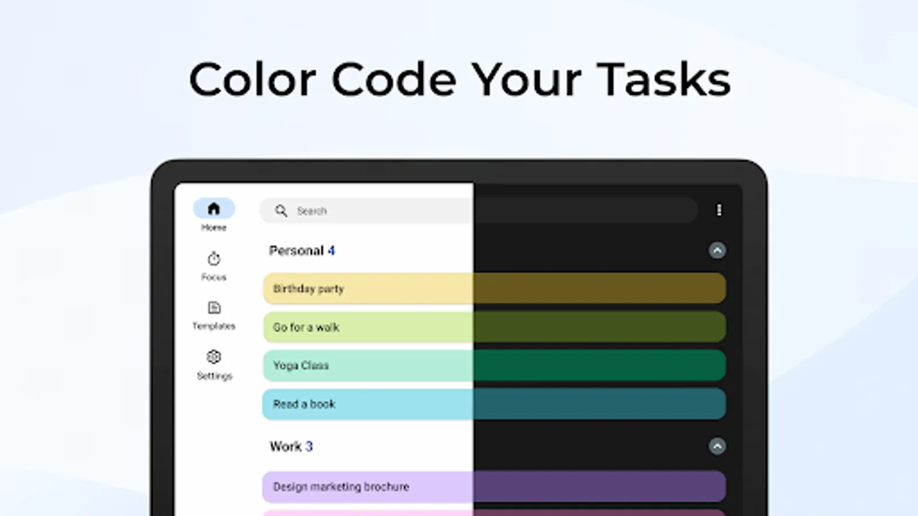Open the Settings gear in sidebar
This screenshot has width=918, height=516.
tap(214, 365)
